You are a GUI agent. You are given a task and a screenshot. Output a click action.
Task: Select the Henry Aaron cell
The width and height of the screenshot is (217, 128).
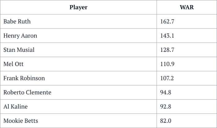tap(20, 36)
